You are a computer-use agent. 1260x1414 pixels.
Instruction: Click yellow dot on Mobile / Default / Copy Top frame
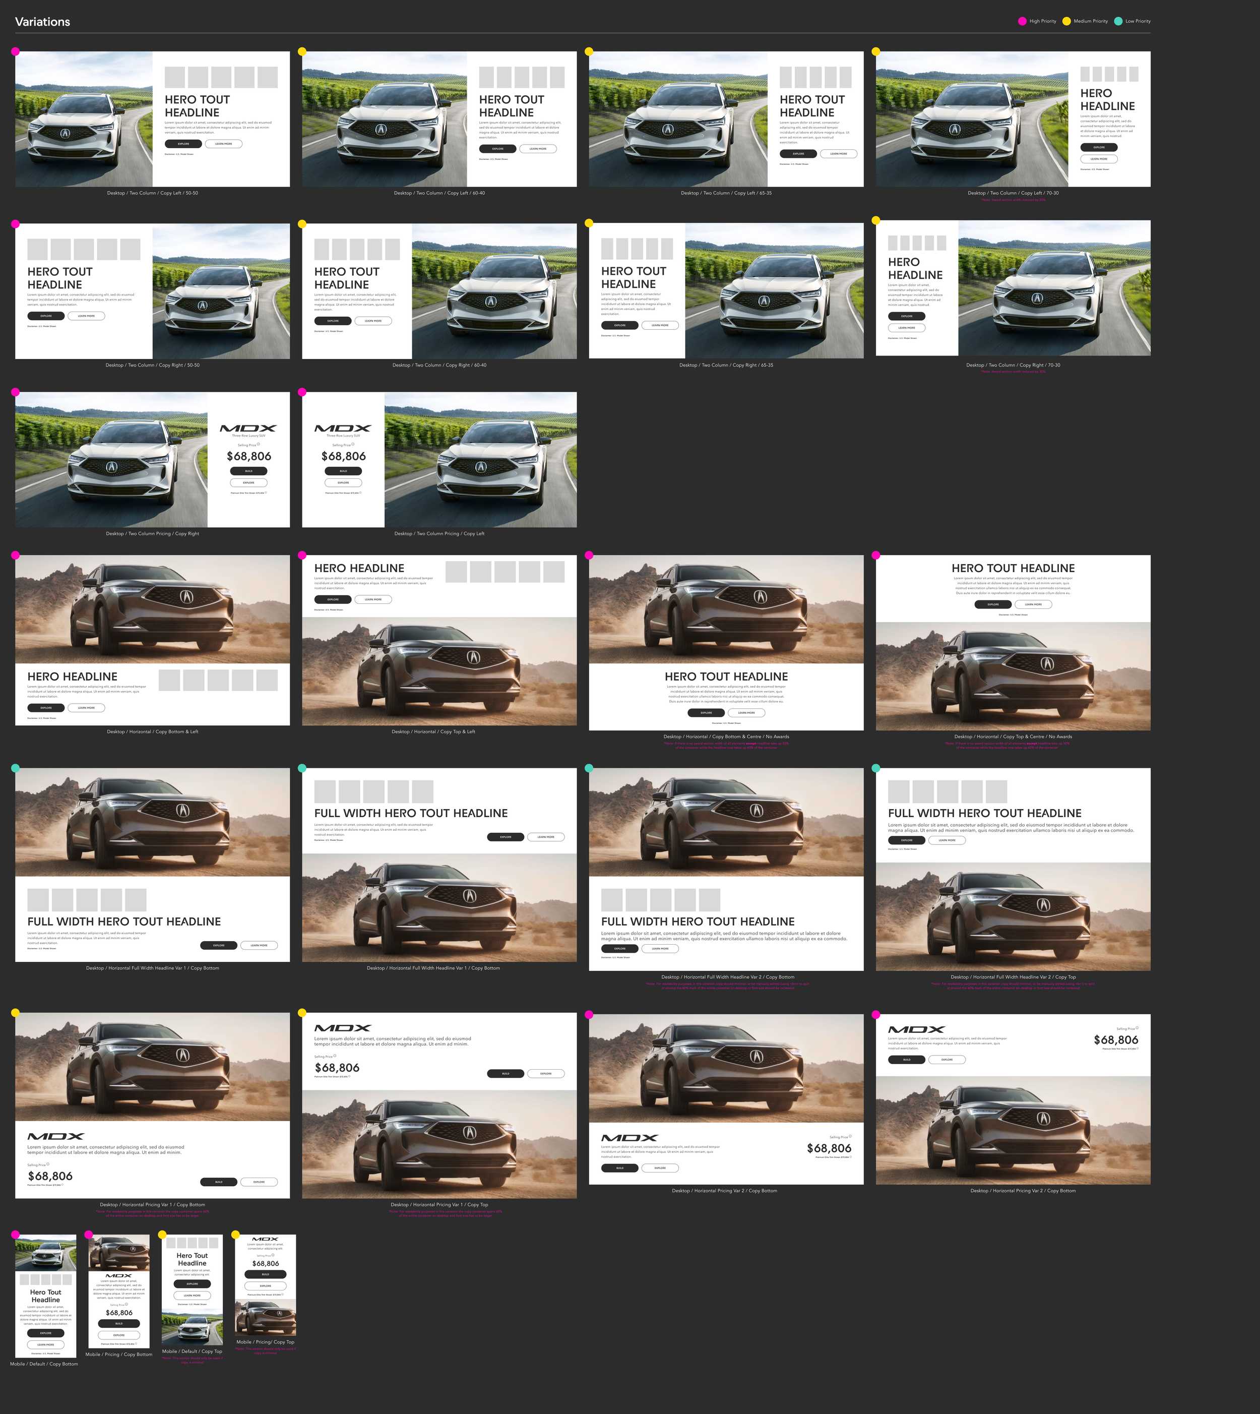(162, 1235)
